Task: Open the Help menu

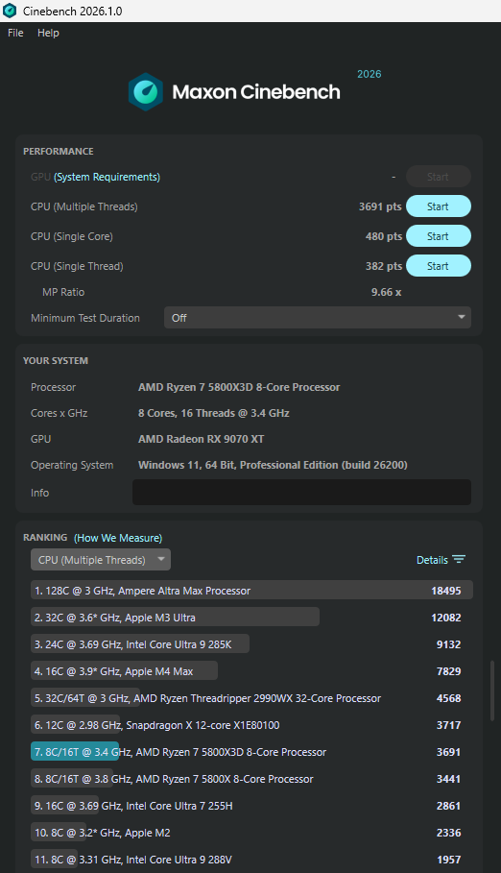Action: coord(48,33)
